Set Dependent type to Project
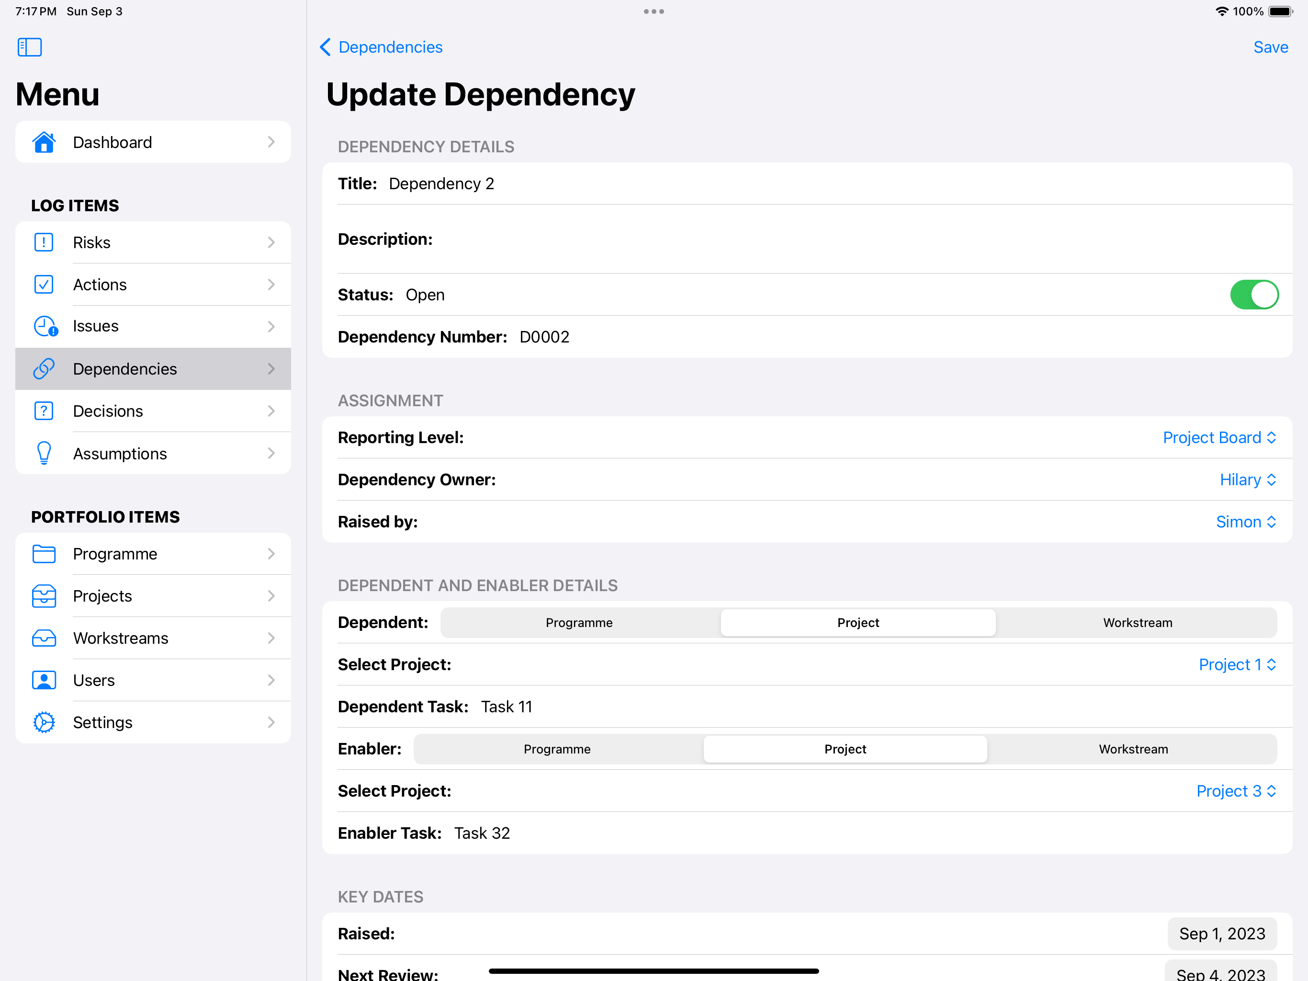Image resolution: width=1308 pixels, height=981 pixels. click(x=858, y=622)
